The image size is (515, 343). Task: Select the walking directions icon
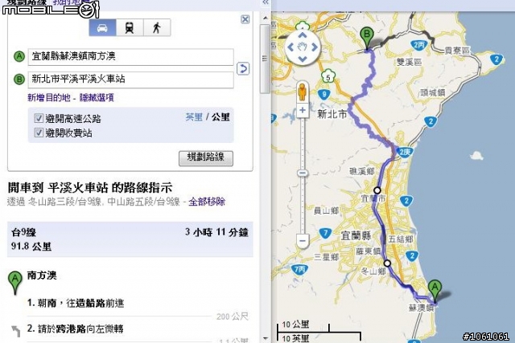click(157, 27)
